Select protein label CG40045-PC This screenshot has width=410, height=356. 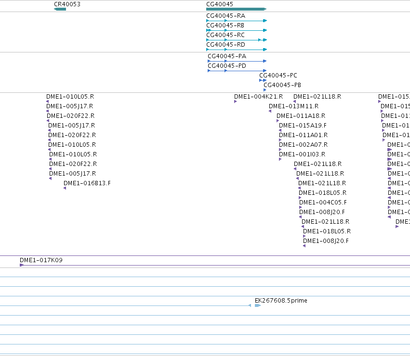(x=278, y=76)
